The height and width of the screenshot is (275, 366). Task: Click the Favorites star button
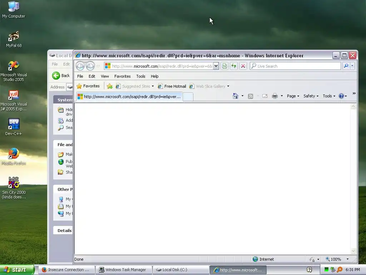(88, 86)
